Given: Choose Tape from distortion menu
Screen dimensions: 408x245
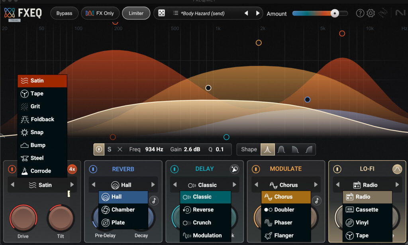Looking at the screenshot, I should pyautogui.click(x=42, y=93).
